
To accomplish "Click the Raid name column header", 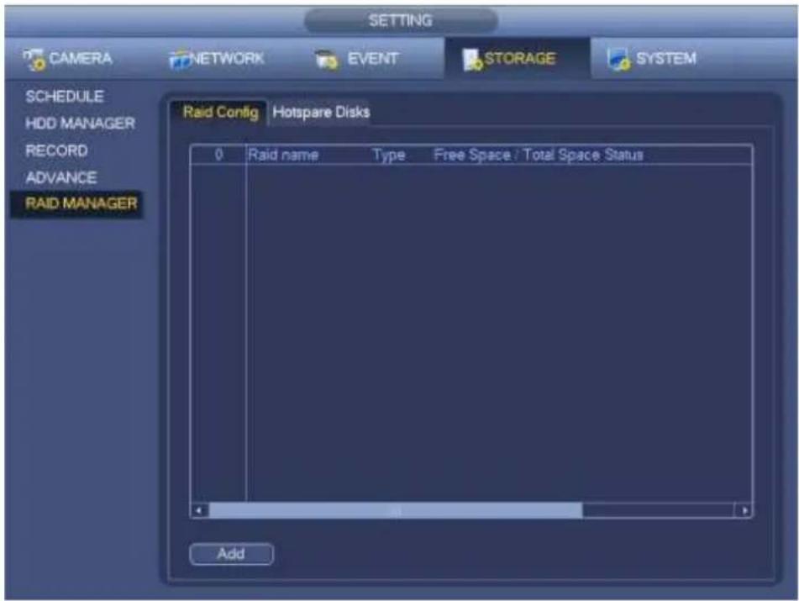I will 283,155.
